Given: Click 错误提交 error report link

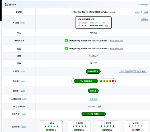Looking at the screenshot, I should [x=144, y=20].
